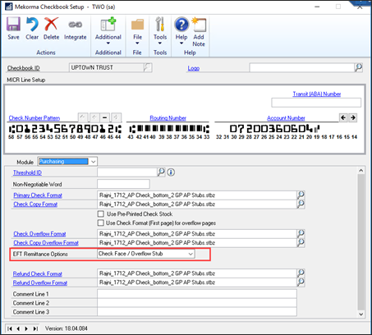The height and width of the screenshot is (335, 372).
Task: Go to first record navigation button
Action: tap(10, 328)
